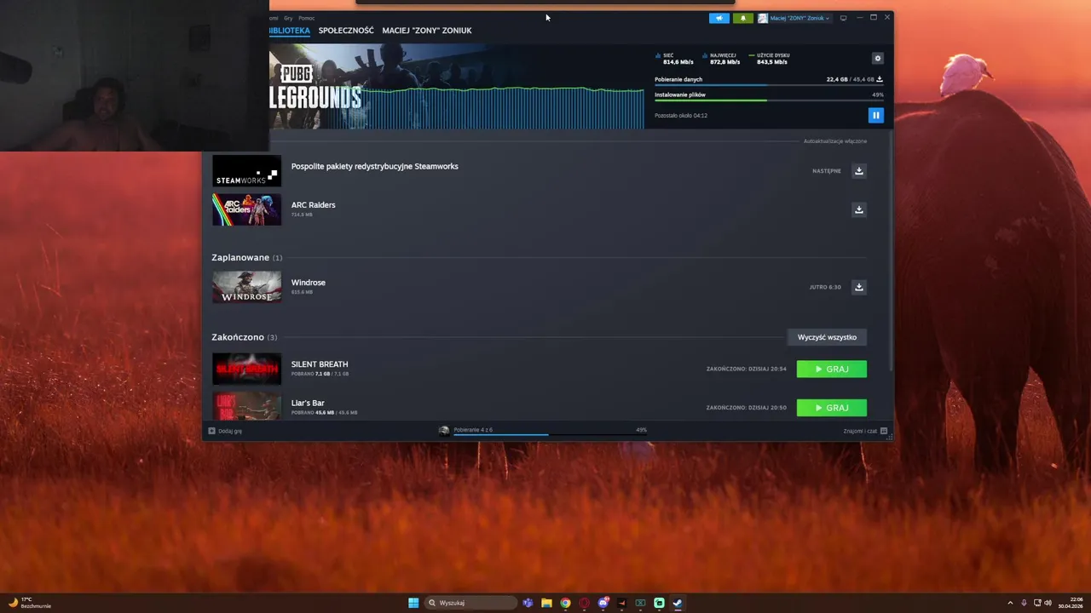The height and width of the screenshot is (613, 1091).
Task: Open the green notifications bell
Action: pos(742,18)
